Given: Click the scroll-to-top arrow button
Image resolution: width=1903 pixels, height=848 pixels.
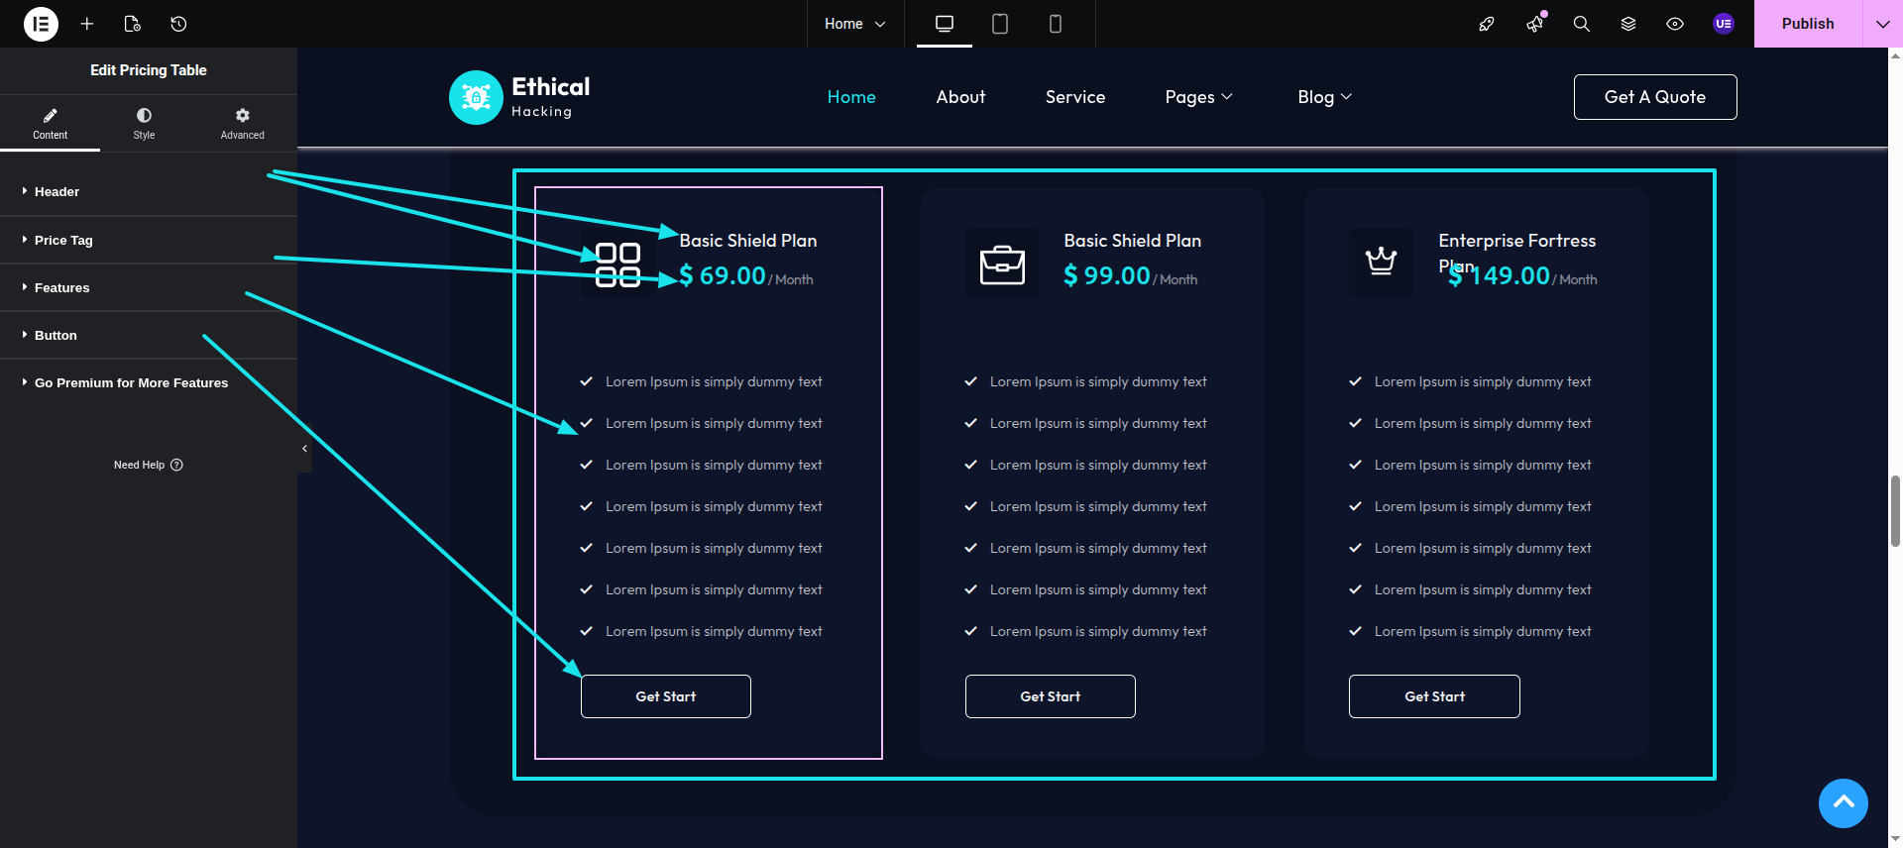Looking at the screenshot, I should (1843, 802).
